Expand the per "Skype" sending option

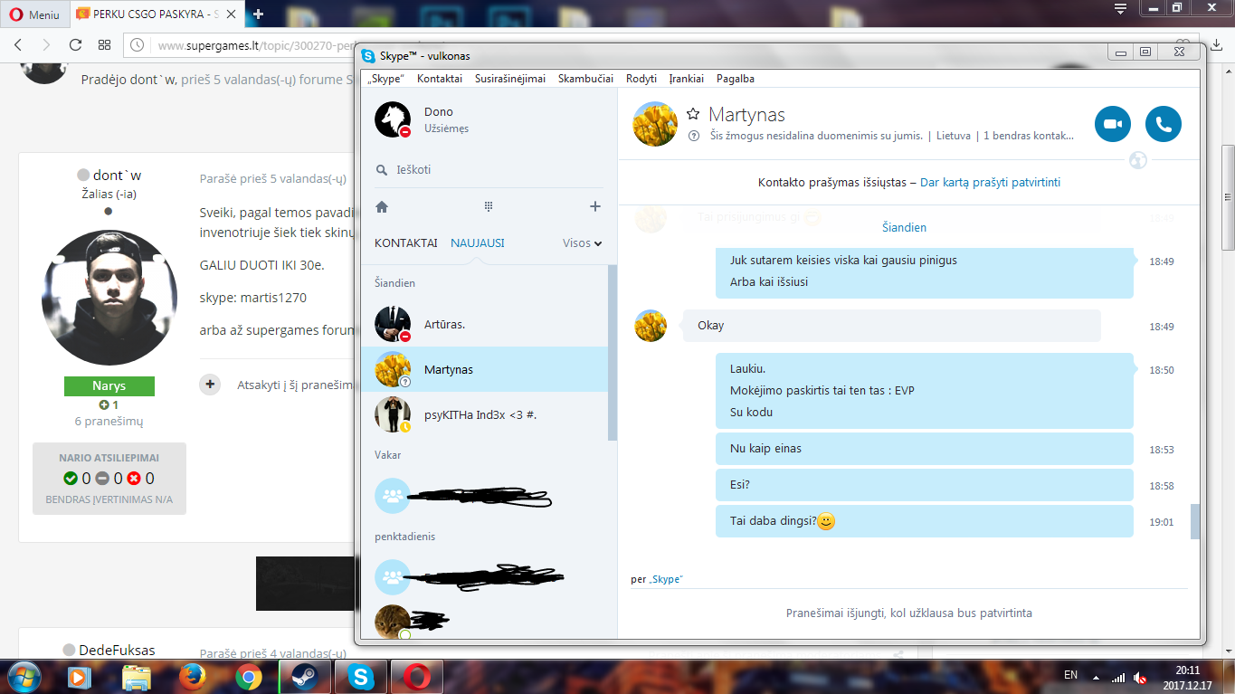coord(657,579)
